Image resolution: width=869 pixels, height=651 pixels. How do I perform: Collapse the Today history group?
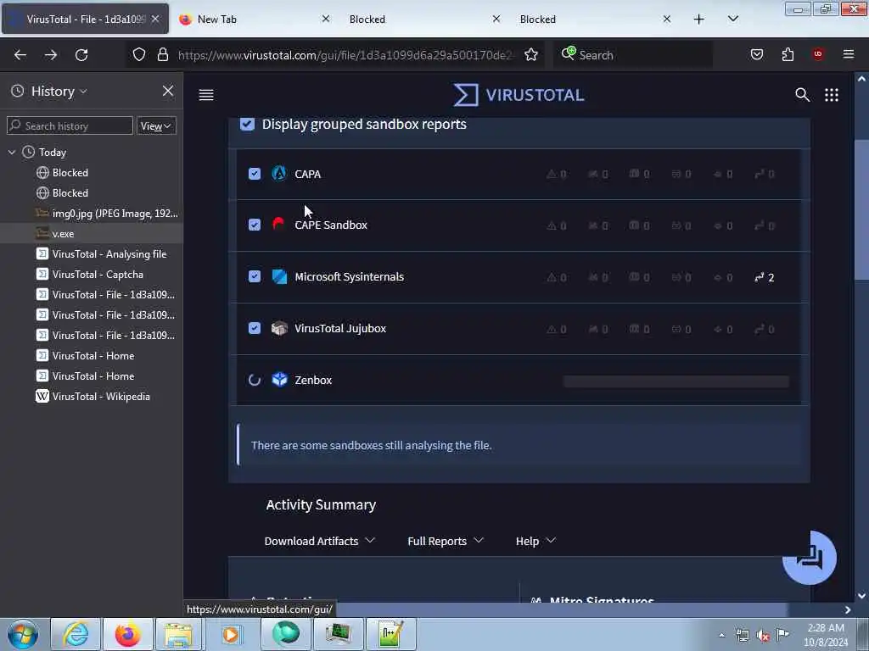pyautogui.click(x=12, y=152)
